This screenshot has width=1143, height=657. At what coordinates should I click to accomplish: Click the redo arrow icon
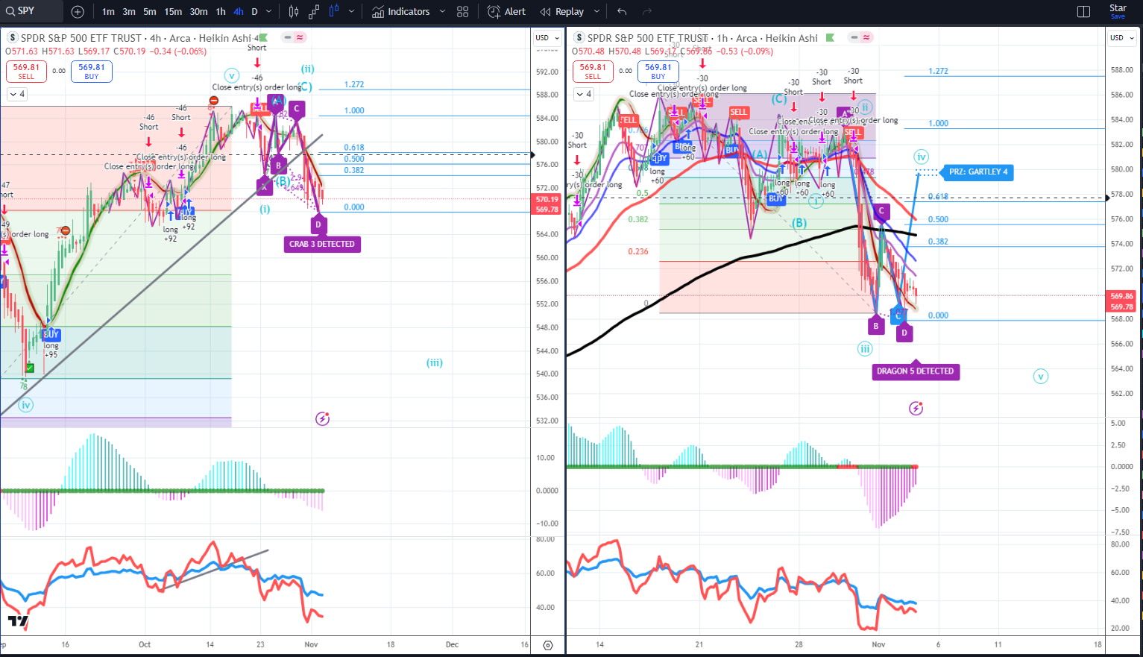(x=647, y=11)
